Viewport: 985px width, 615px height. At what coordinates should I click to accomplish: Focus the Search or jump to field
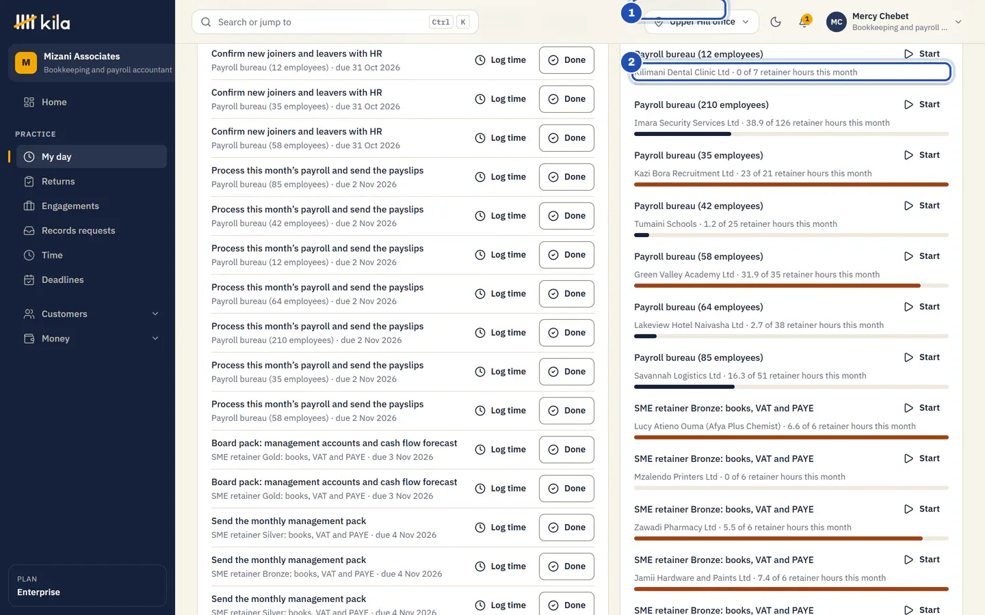tap(335, 22)
